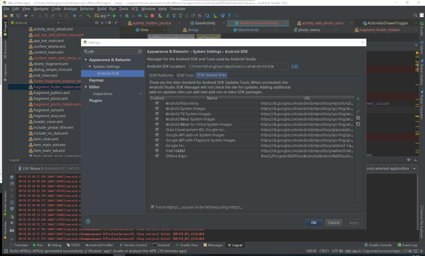This screenshot has width=425, height=256.
Task: Open the Project Structure icon
Action: click(207, 16)
